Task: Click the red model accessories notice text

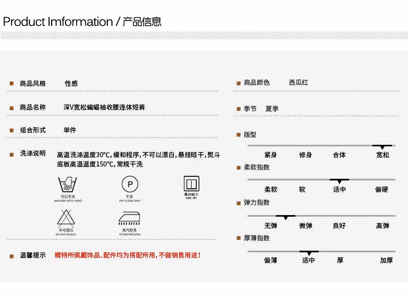Action: click(x=128, y=255)
